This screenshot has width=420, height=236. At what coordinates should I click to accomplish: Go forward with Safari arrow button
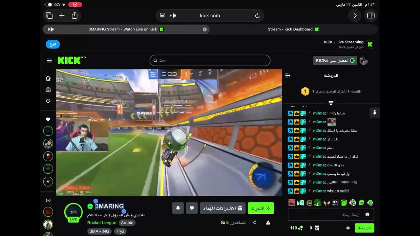355,15
